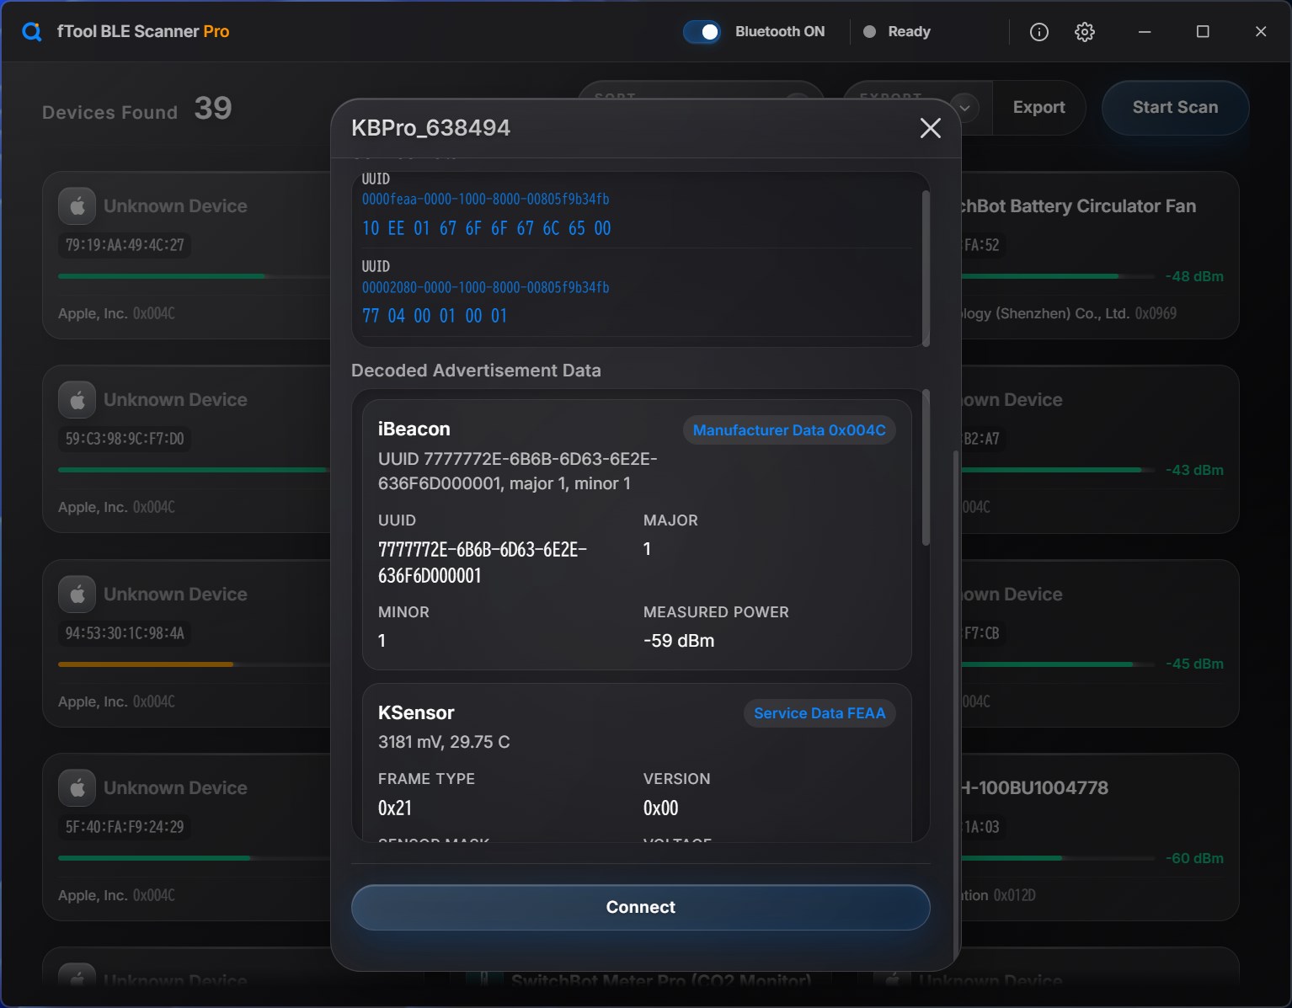
Task: Click Apple icon of device 5F:40:FA:F9:24:29
Action: 77,788
